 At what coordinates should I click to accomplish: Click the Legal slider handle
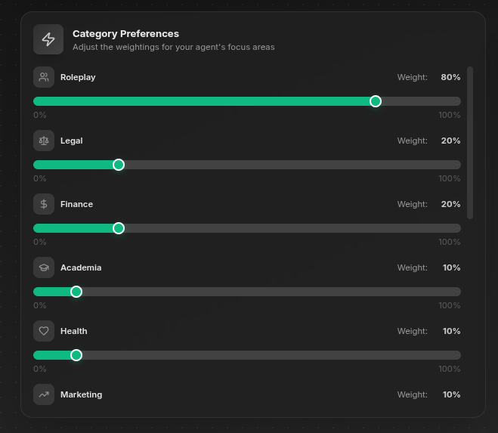point(119,165)
